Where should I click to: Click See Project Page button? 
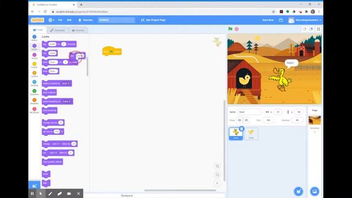click(153, 20)
